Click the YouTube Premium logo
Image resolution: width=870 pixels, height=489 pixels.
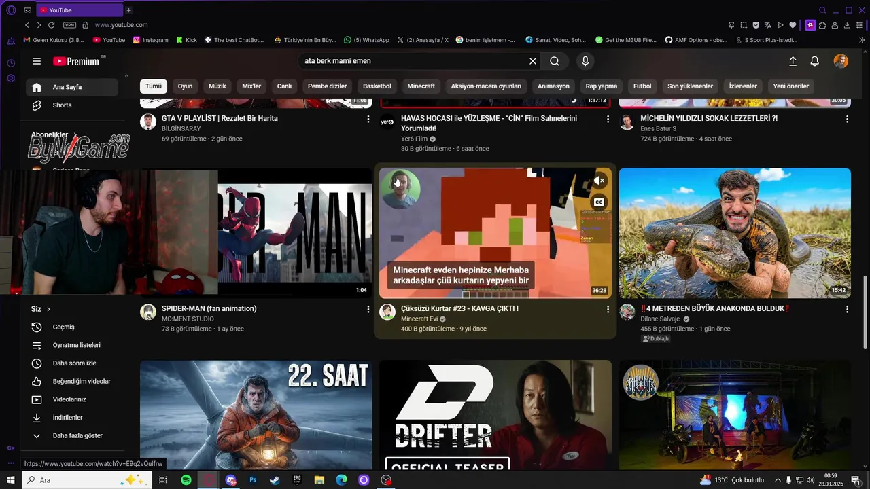pos(77,61)
